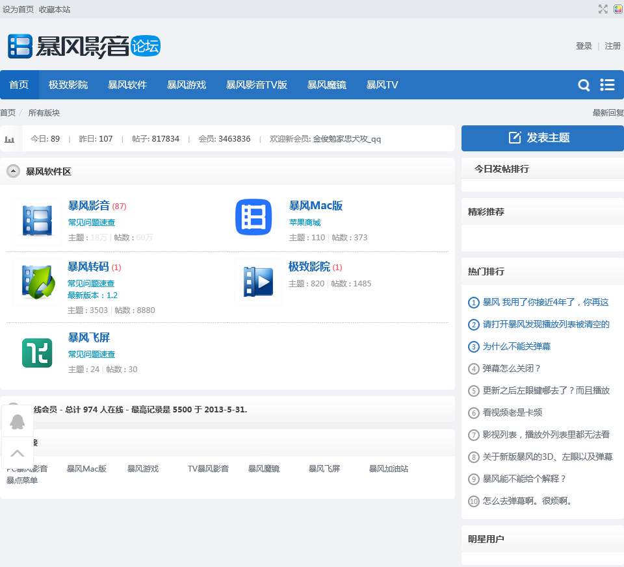
Task: Click the 暴风Mac版 blue film icon
Action: tap(253, 218)
